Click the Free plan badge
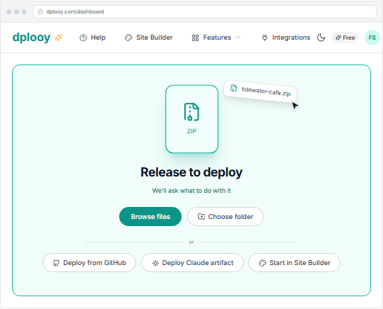The width and height of the screenshot is (383, 309). coord(345,38)
